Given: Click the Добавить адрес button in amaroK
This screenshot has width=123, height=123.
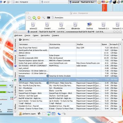Looking at the screenshot, I should point(27,114).
